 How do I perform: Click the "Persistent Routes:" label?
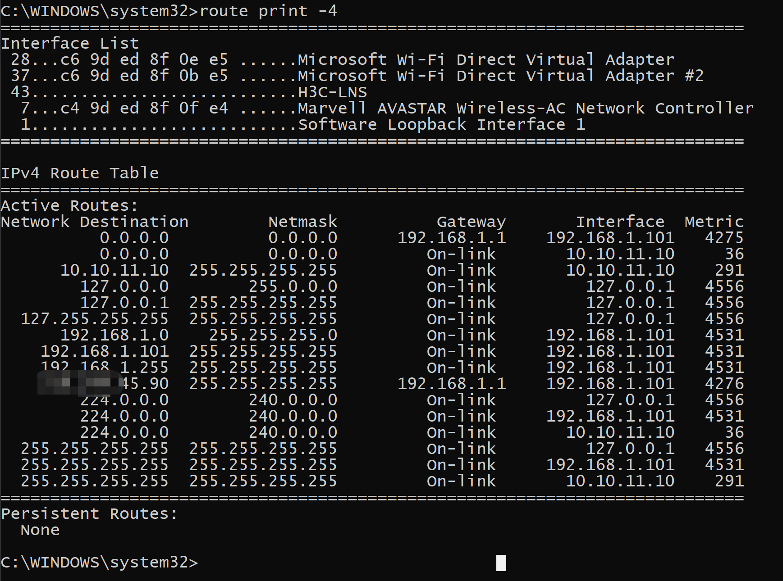[x=90, y=513]
